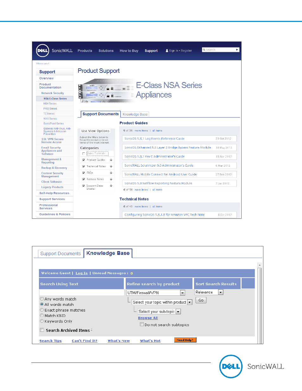Open Guidelines & Policies in sidebar
Viewport: 302px width, 391px height.
pos(55,214)
